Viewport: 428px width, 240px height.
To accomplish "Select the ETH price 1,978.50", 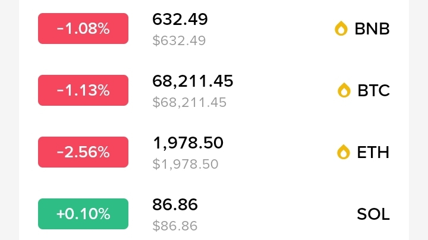I will tap(188, 143).
